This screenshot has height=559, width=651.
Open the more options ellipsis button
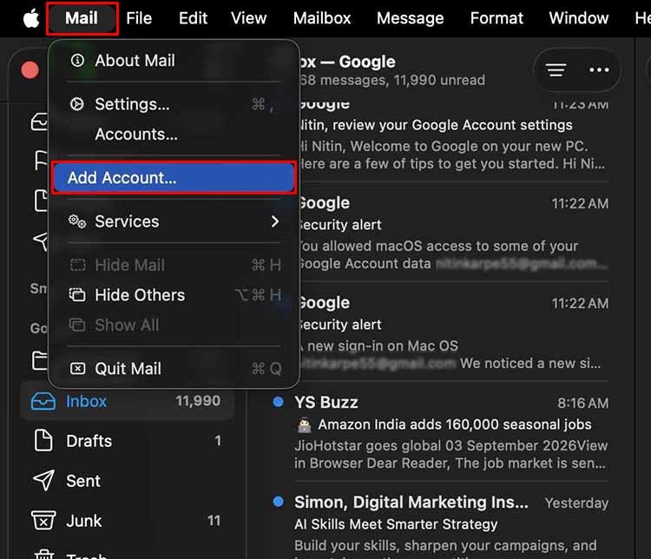[599, 69]
